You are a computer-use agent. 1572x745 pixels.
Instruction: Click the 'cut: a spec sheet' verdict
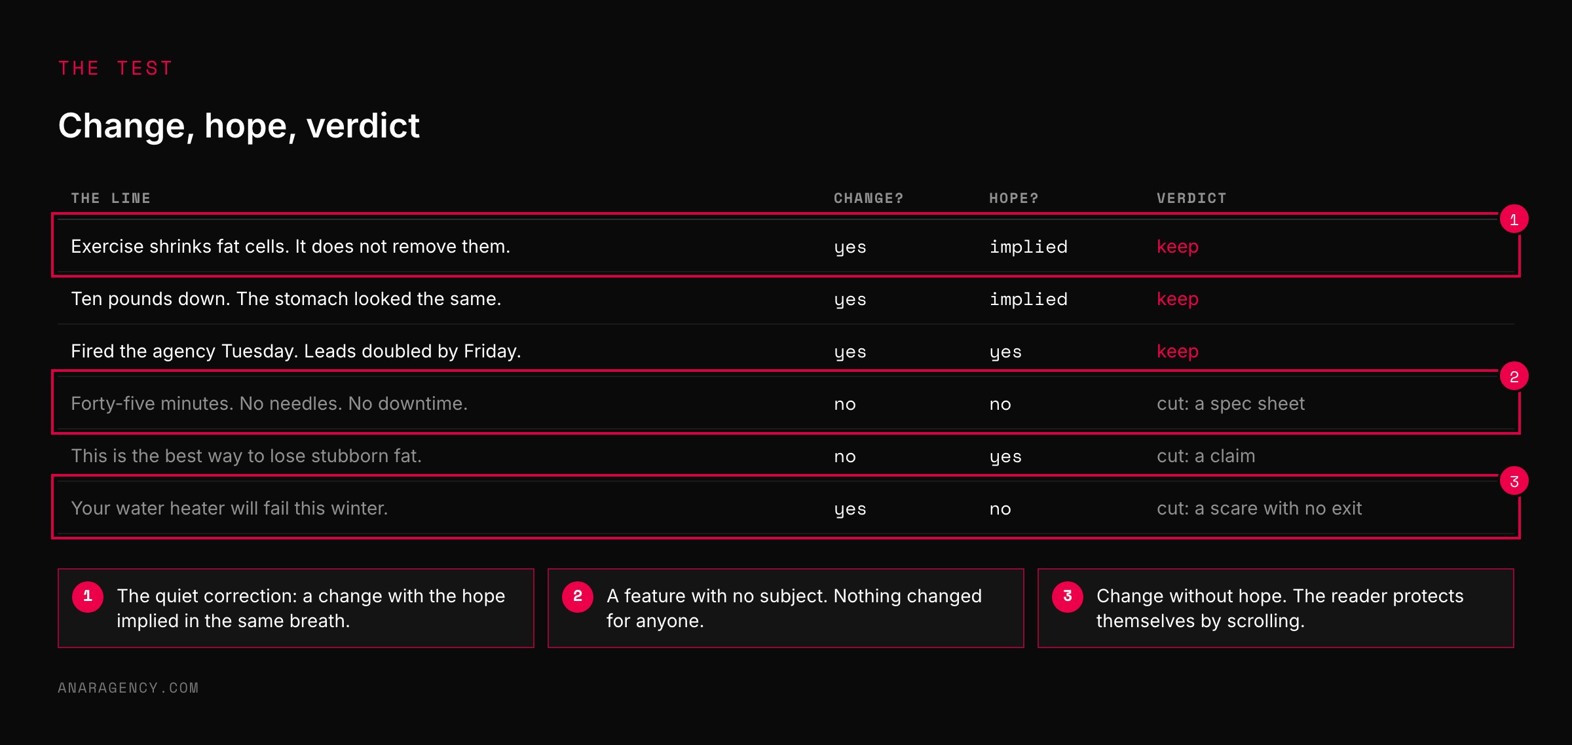click(1230, 404)
